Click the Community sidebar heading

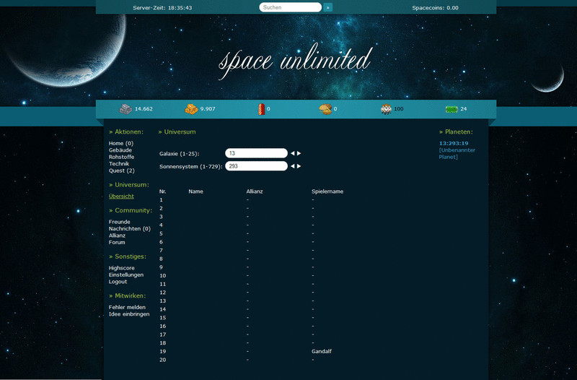tap(131, 210)
